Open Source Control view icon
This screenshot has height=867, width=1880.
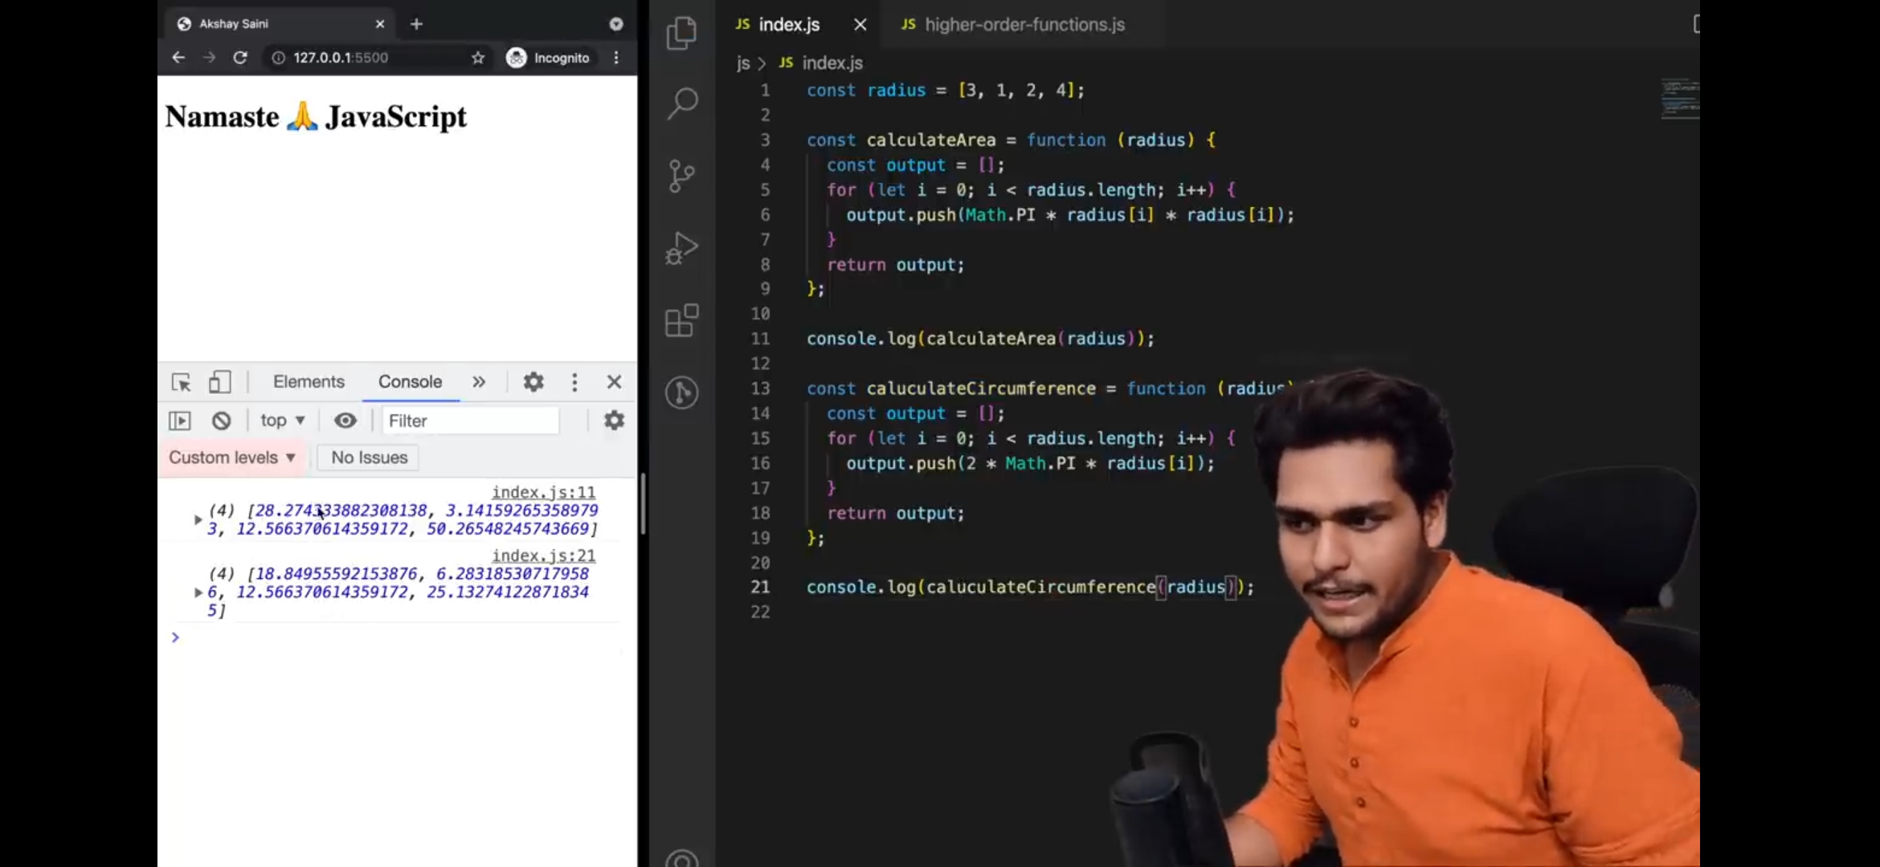[681, 175]
